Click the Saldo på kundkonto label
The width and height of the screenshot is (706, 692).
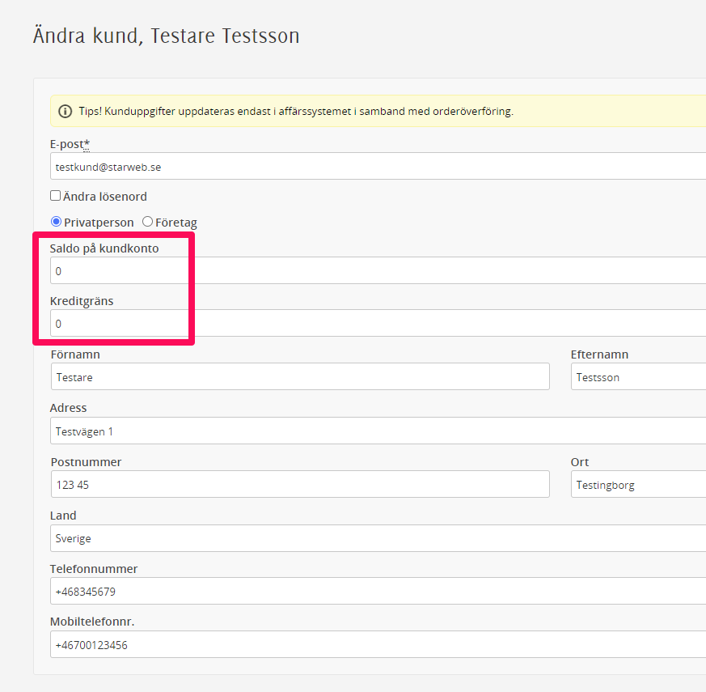104,248
